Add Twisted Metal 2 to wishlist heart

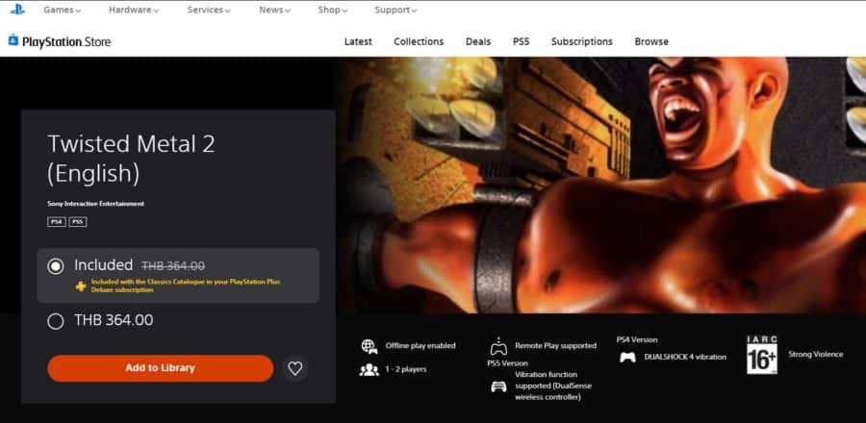[x=295, y=368]
